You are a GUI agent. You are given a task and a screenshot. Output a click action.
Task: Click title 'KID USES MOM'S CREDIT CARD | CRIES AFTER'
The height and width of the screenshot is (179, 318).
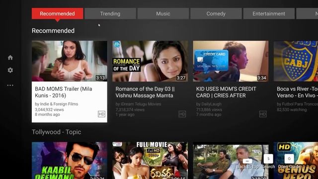tap(226, 92)
